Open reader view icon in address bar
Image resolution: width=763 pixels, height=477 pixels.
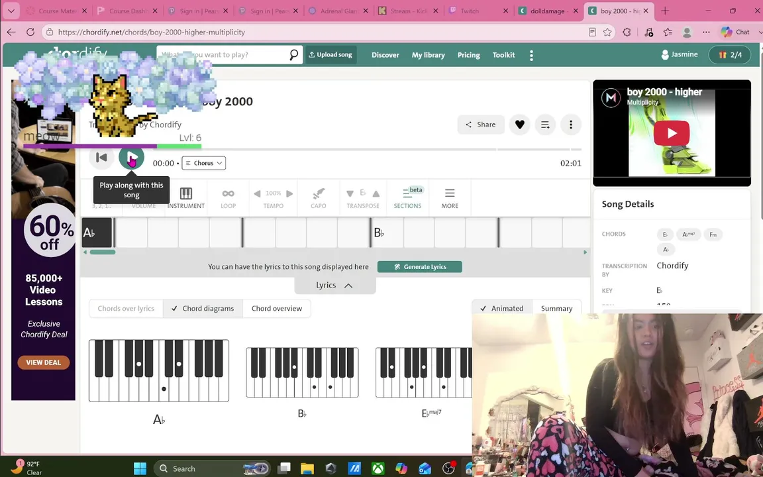click(x=592, y=32)
